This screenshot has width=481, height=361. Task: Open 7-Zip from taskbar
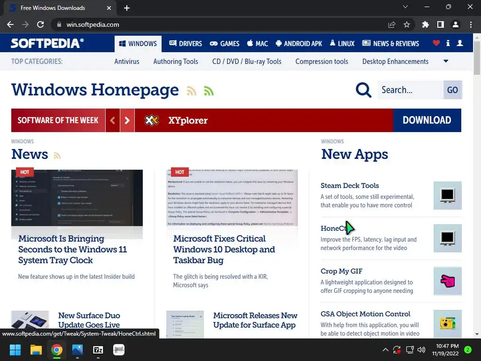pyautogui.click(x=98, y=350)
